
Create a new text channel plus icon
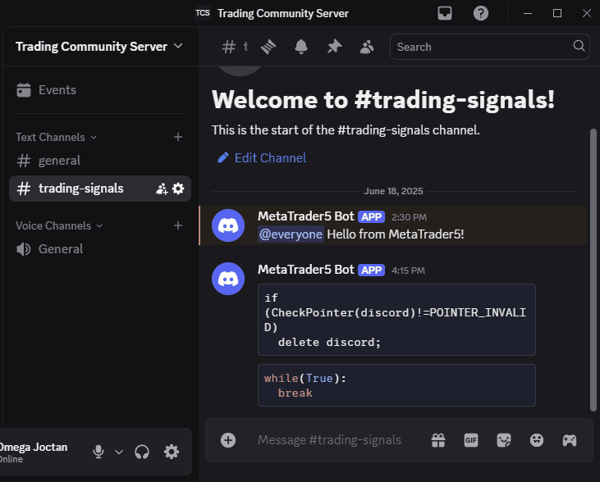click(178, 137)
